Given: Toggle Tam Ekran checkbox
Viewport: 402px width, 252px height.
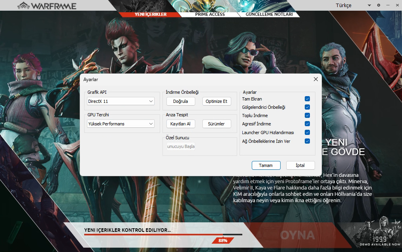Looking at the screenshot, I should (x=307, y=99).
